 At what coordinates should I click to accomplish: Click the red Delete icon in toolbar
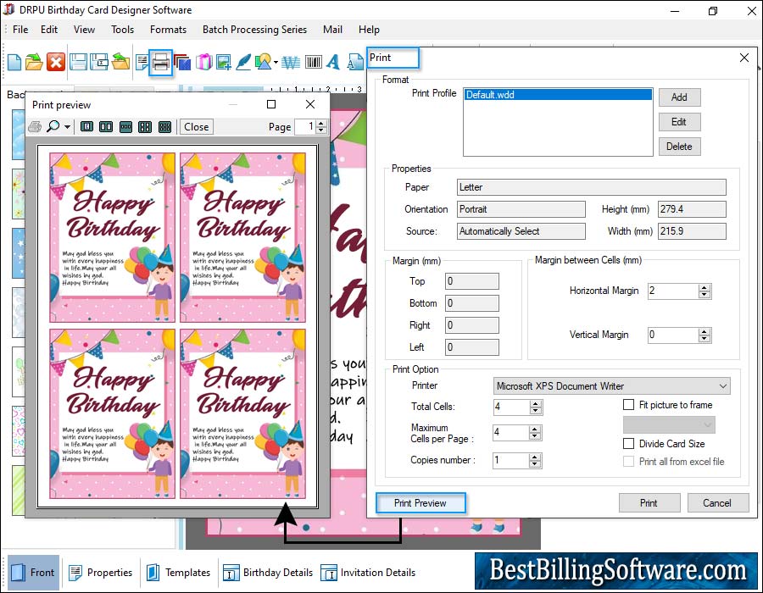(56, 62)
